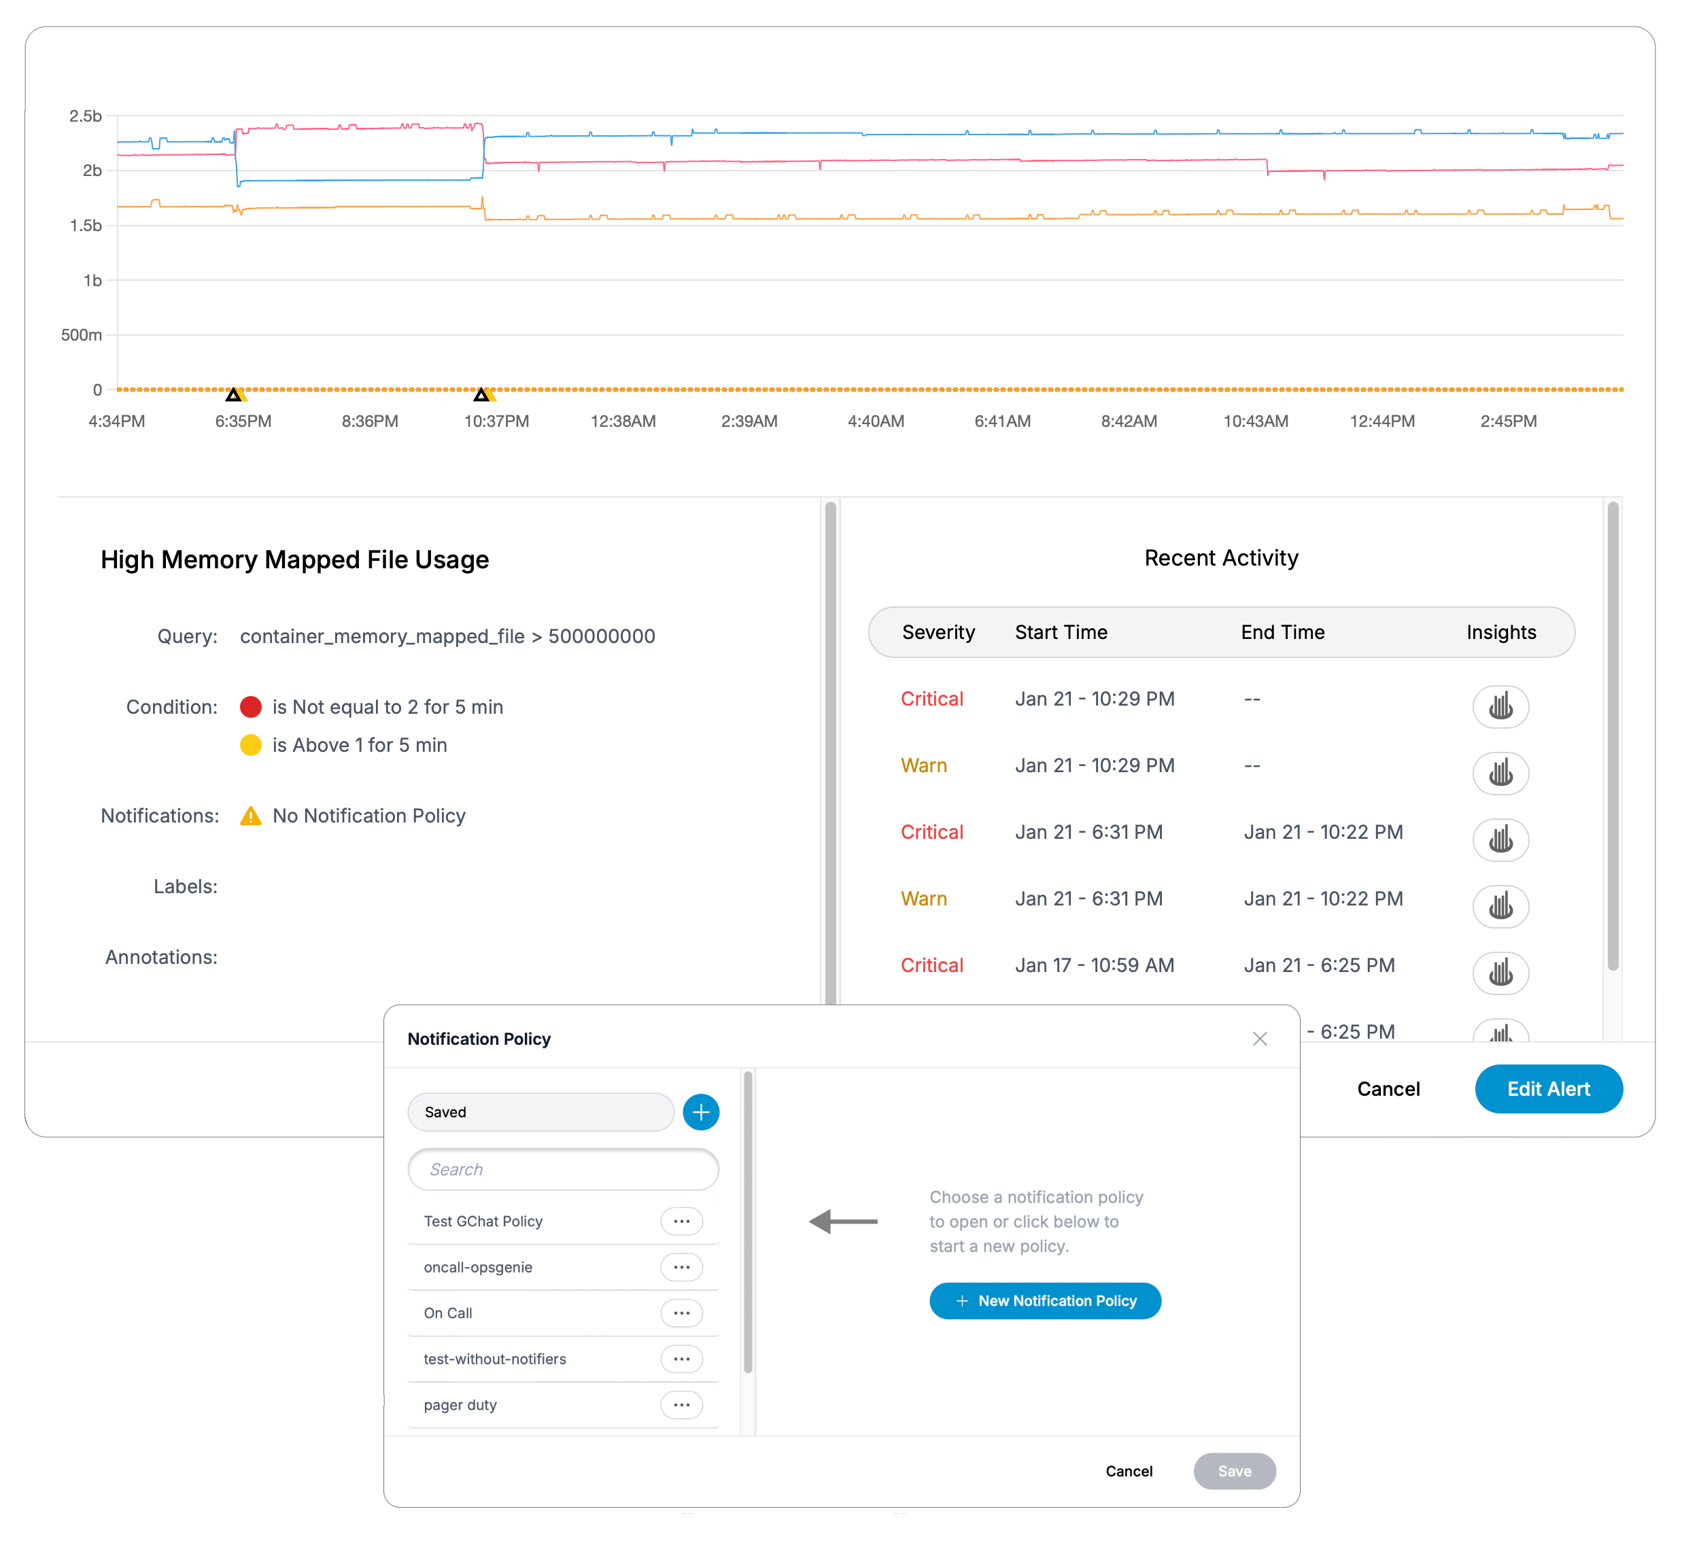Open options menu for pager duty policy
The height and width of the screenshot is (1541, 1682).
pos(681,1405)
